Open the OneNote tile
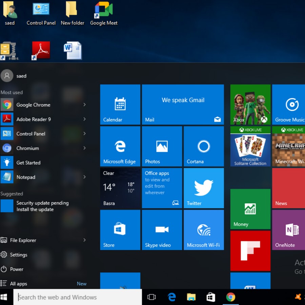 pyautogui.click(x=288, y=230)
